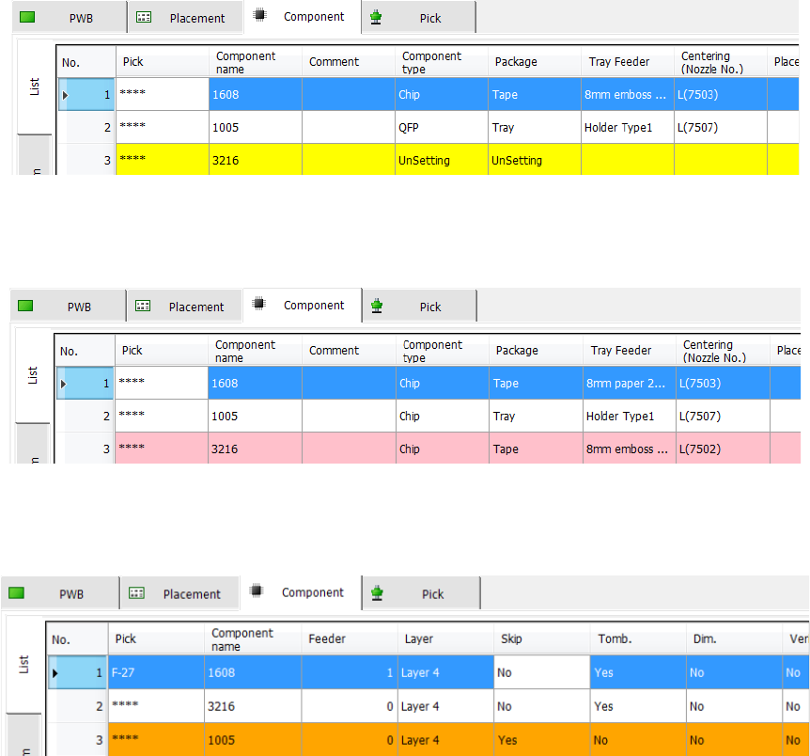The image size is (810, 756).
Task: Click the Comment column header in the top table
Action: point(349,62)
